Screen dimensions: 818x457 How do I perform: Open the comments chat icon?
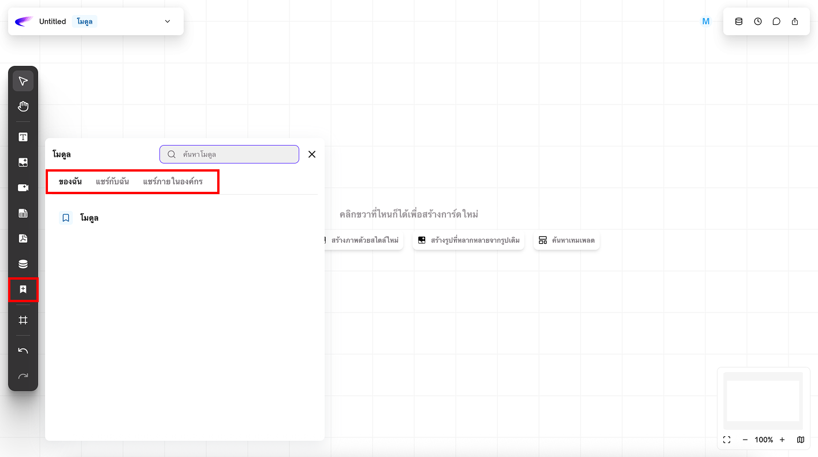tap(776, 21)
